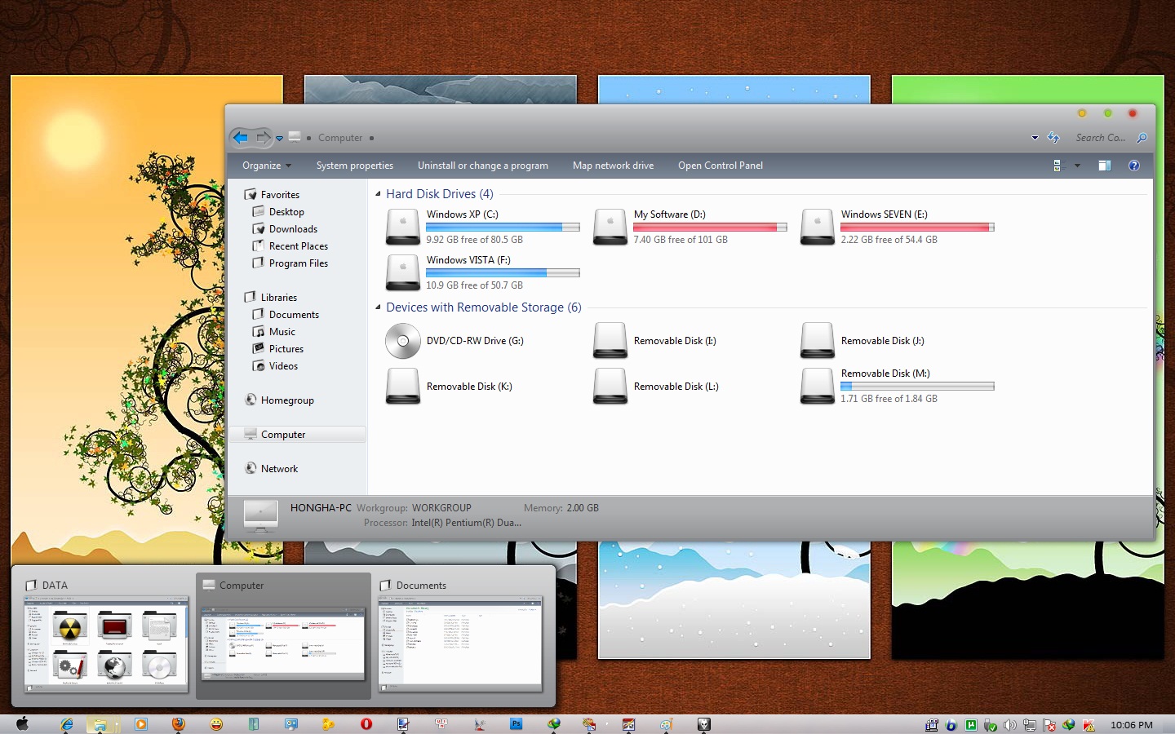The width and height of the screenshot is (1175, 734).
Task: Launch Photoshop from the taskbar
Action: tap(516, 724)
